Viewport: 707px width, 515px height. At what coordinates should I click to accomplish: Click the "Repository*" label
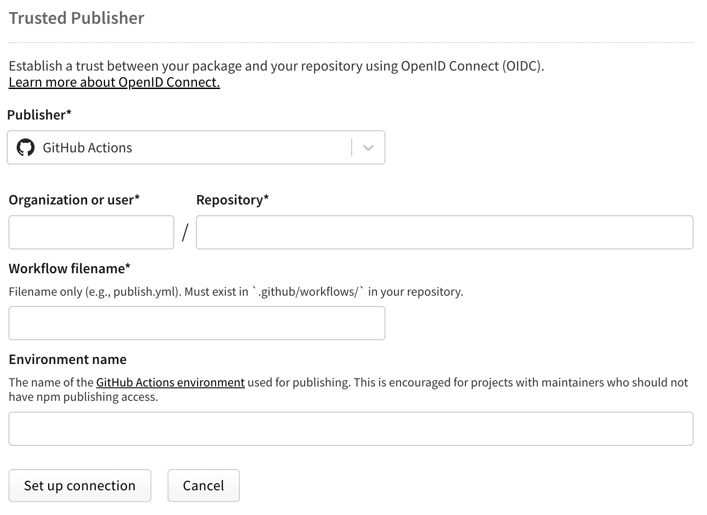tap(232, 200)
